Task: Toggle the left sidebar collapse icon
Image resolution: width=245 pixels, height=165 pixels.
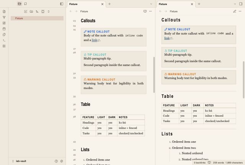Action: pyautogui.click(x=62, y=4)
